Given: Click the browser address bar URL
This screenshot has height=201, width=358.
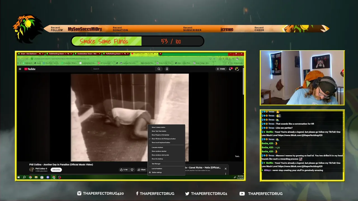Looking at the screenshot, I should point(62,59).
